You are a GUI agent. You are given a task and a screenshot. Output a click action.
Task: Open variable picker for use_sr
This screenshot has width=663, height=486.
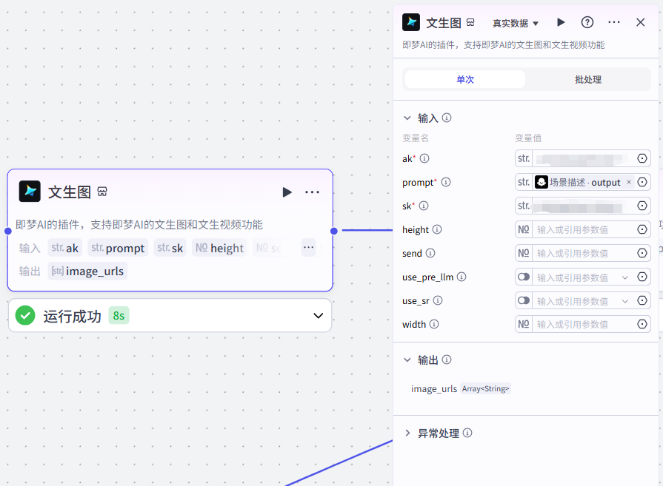[642, 300]
